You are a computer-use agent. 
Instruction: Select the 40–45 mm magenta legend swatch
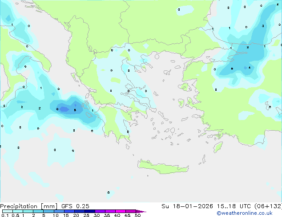[121, 211]
